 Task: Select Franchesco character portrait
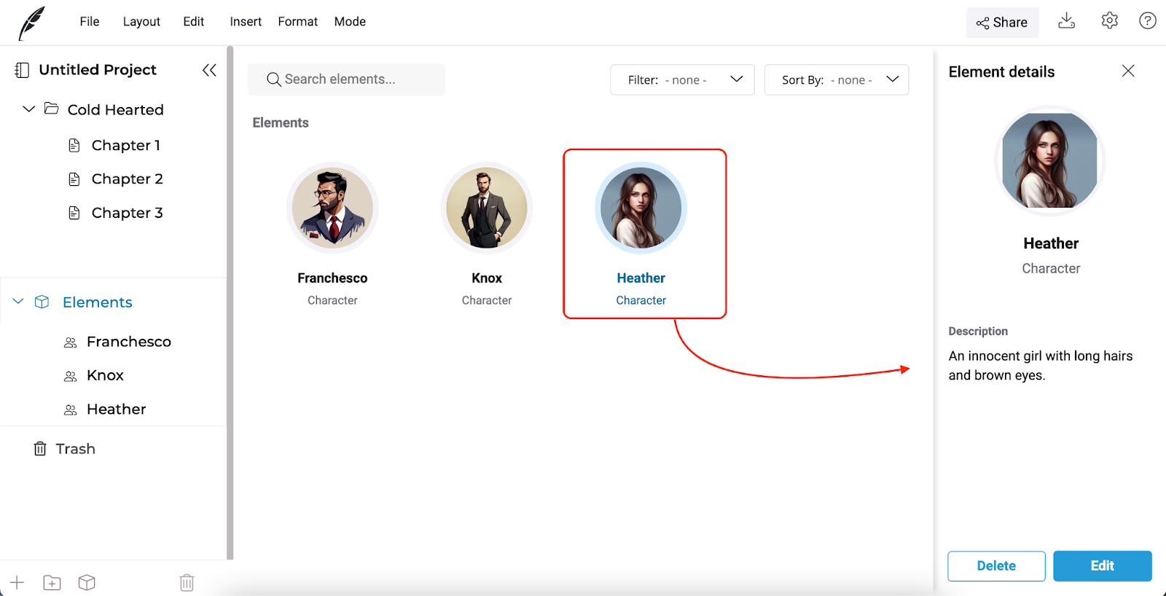tap(332, 208)
